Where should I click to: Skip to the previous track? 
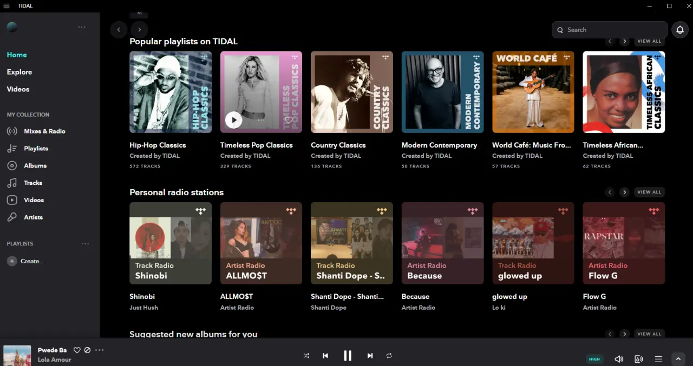click(x=325, y=356)
